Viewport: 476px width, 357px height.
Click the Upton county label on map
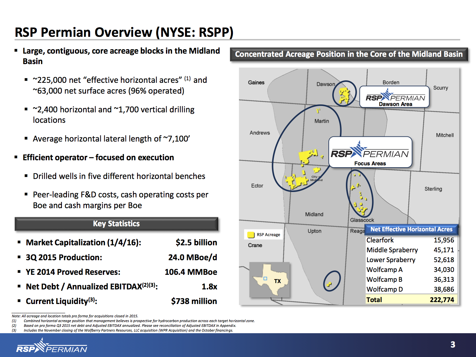[314, 231]
